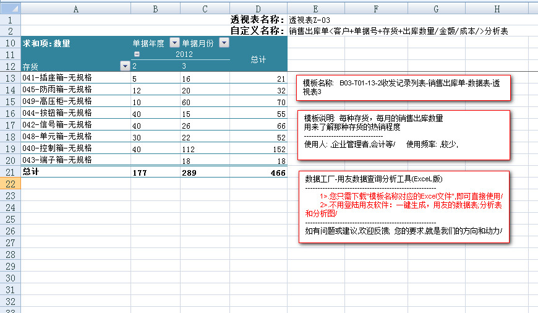Select column D header
This screenshot has width=538, height=313.
(x=258, y=9)
